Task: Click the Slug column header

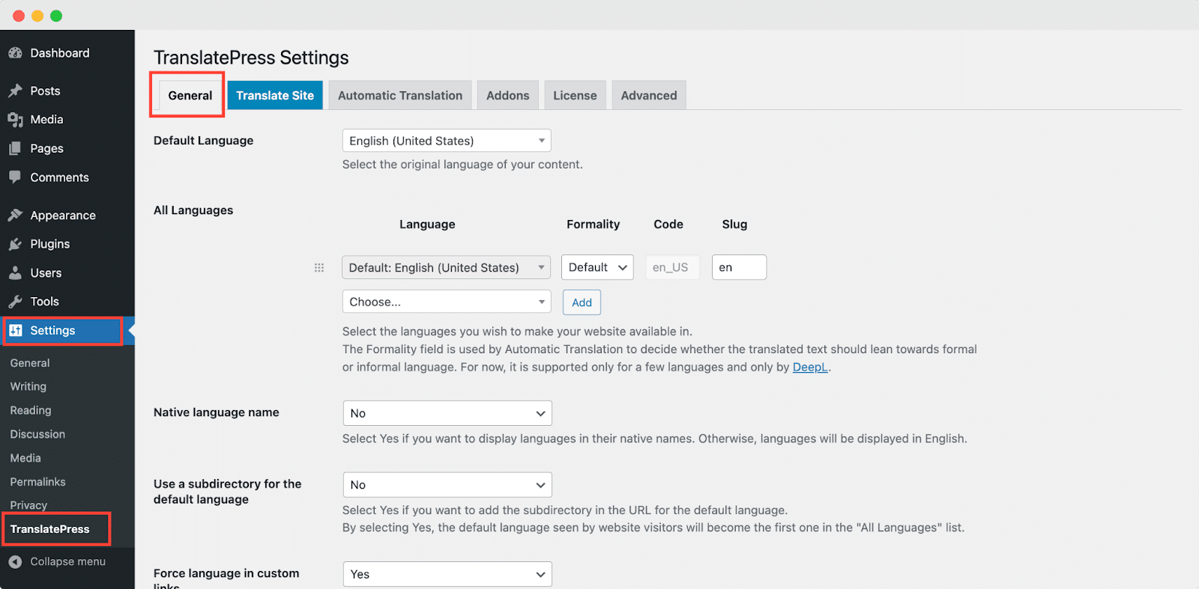Action: 734,224
